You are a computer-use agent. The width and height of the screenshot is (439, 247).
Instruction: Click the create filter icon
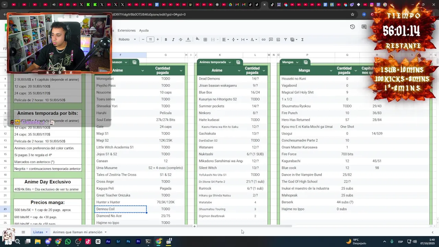tap(285, 39)
